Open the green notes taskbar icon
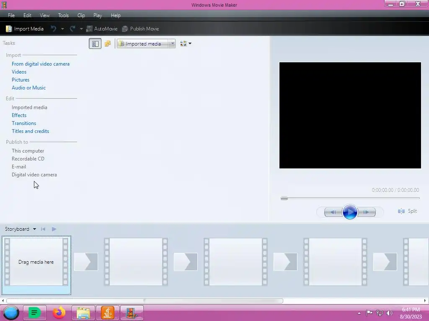The image size is (429, 321). click(34, 313)
